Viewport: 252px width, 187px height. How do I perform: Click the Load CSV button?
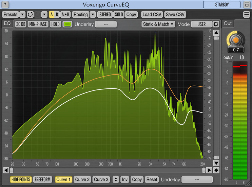coord(152,15)
